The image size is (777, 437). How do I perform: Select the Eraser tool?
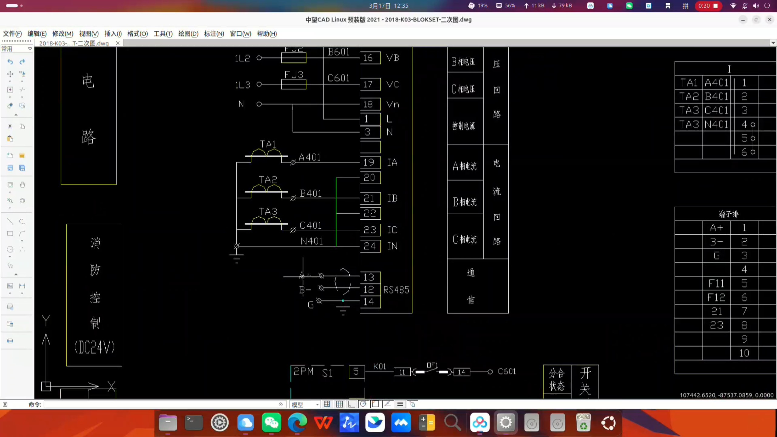point(10,106)
